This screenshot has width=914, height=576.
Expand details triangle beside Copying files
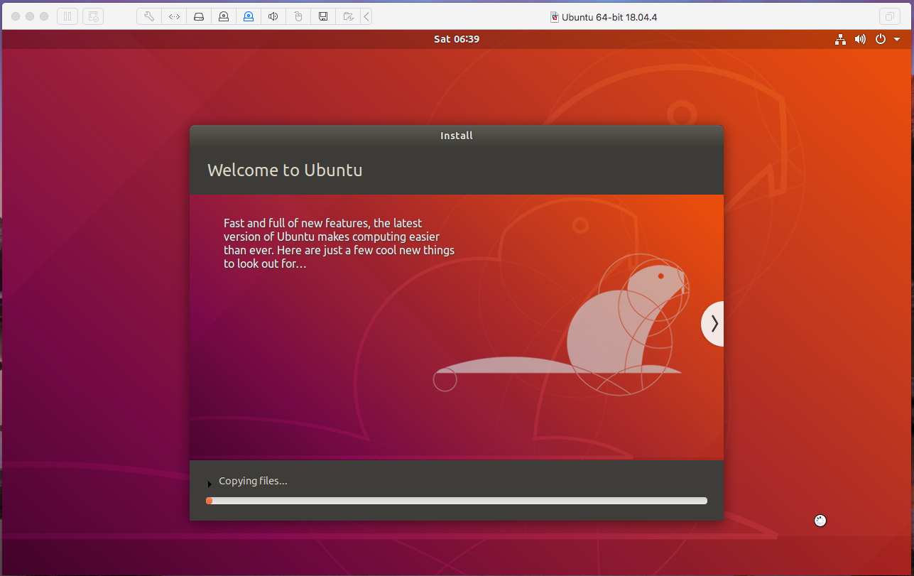(x=210, y=484)
